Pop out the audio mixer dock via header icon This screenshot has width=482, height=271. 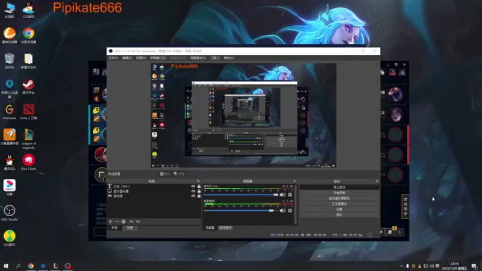coord(294,181)
